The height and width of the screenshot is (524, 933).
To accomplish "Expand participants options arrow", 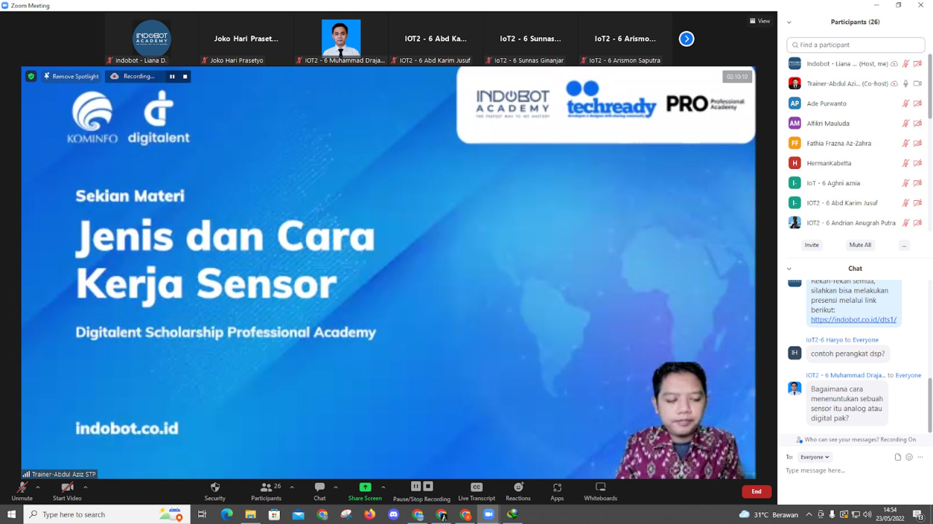I will pos(292,487).
